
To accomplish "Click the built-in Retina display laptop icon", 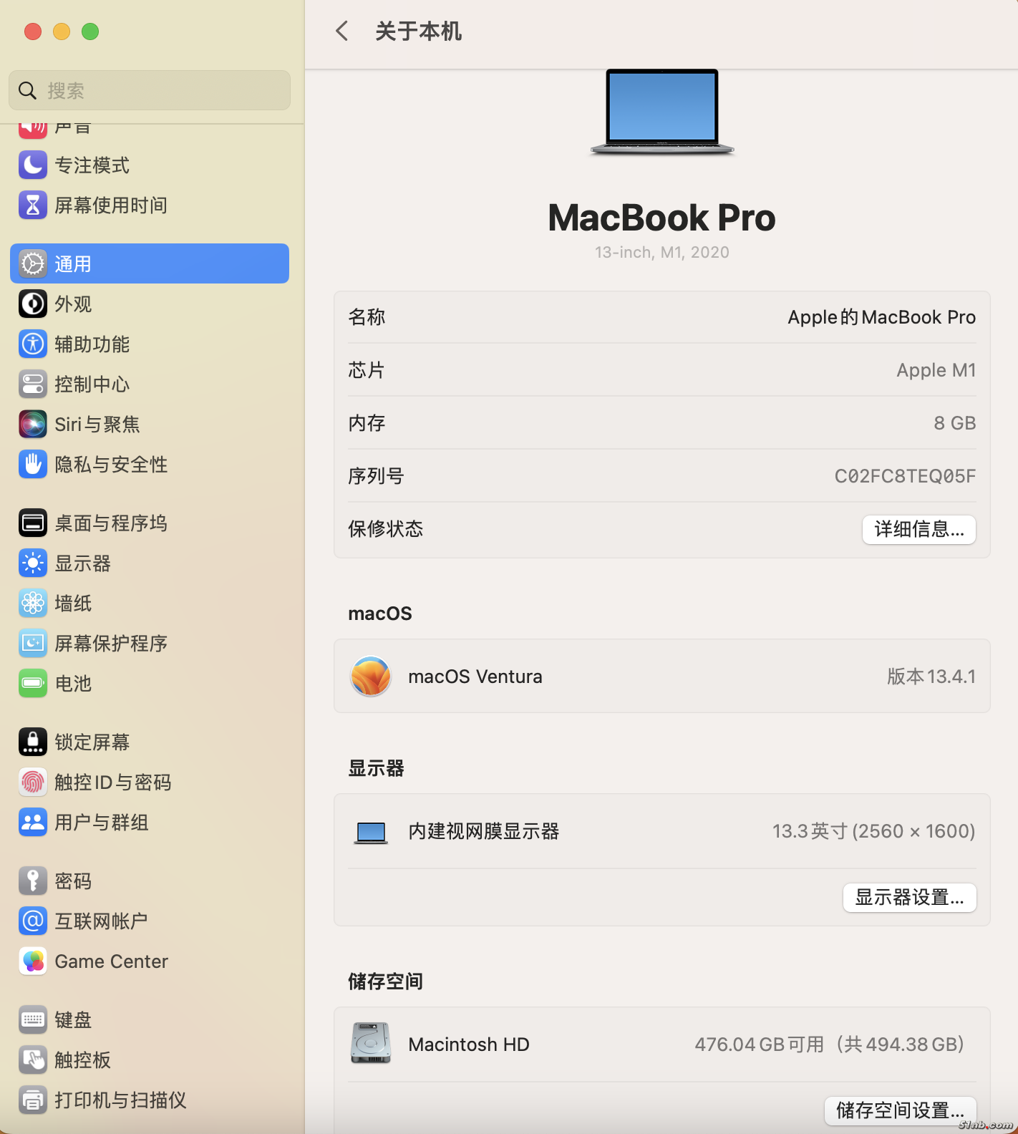I will (x=371, y=832).
